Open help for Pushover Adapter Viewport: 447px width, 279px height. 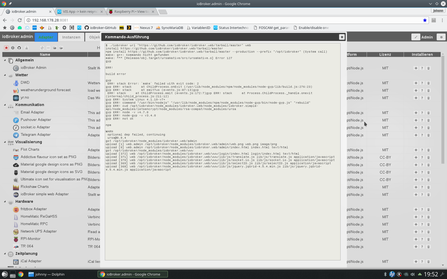click(x=422, y=120)
